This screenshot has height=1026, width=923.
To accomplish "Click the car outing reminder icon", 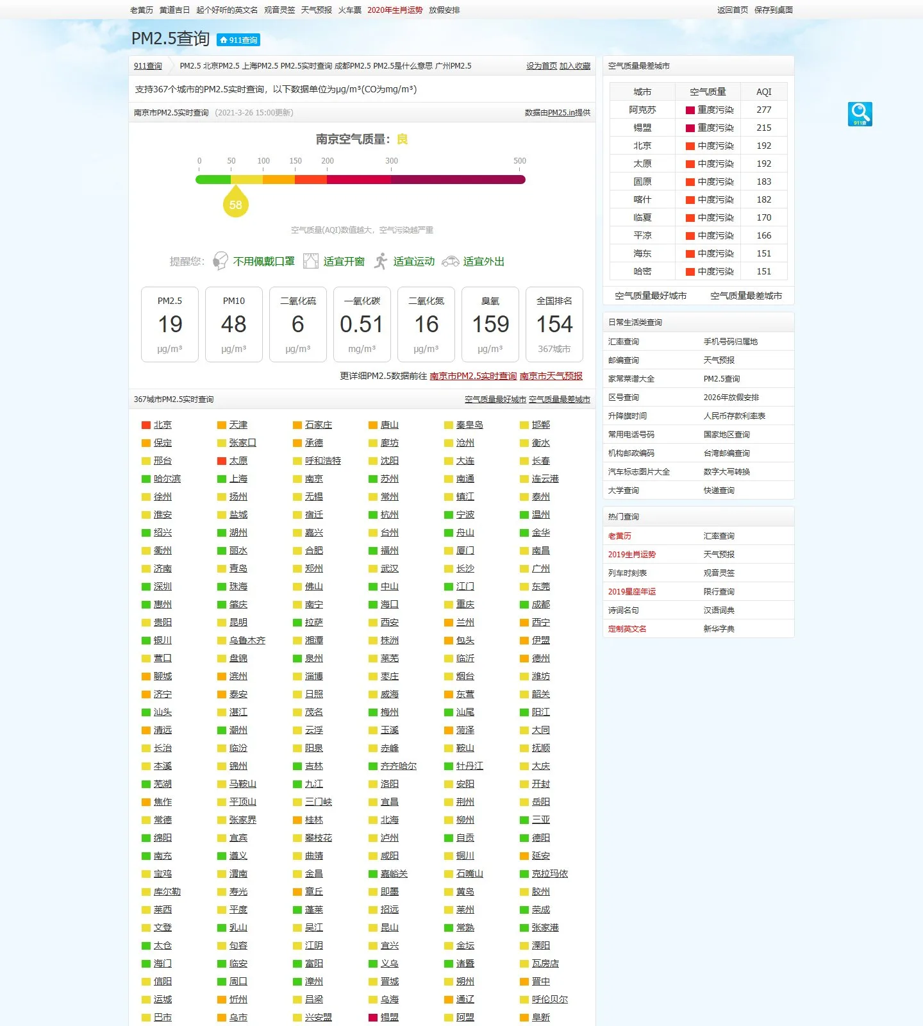I will [451, 261].
